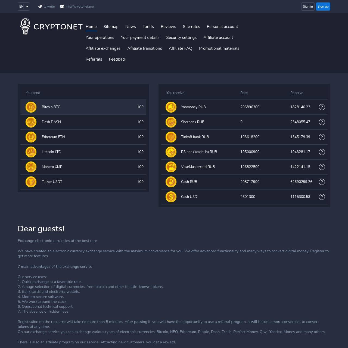Image resolution: width=348 pixels, height=348 pixels.
Task: Open help icon for Tinkoff bank row
Action: click(x=322, y=137)
